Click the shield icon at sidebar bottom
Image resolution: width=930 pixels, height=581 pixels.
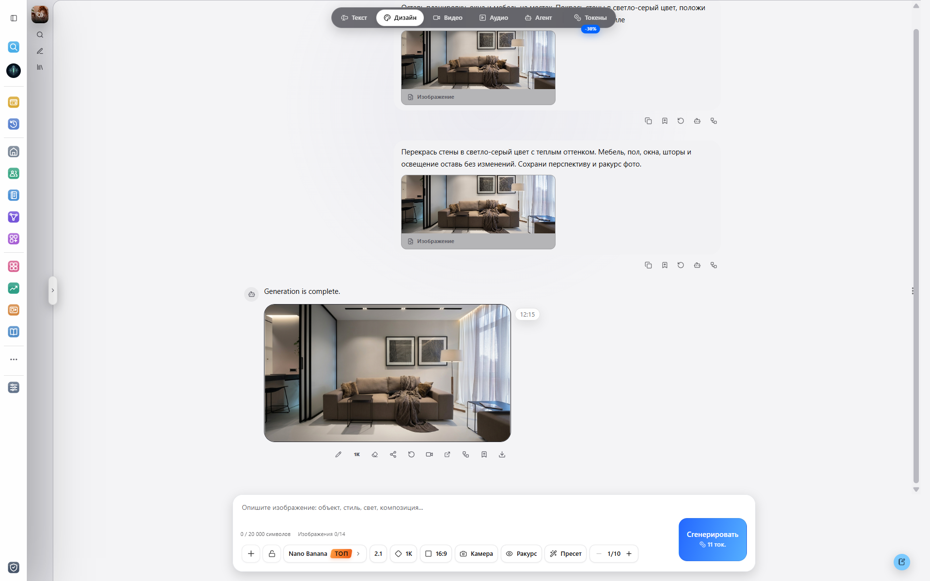(x=14, y=567)
